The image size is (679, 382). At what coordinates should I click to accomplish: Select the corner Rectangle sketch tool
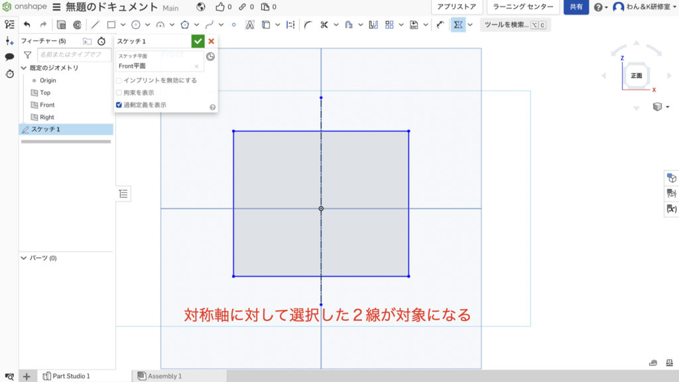click(111, 25)
